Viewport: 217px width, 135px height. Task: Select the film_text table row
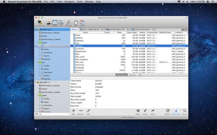129,62
